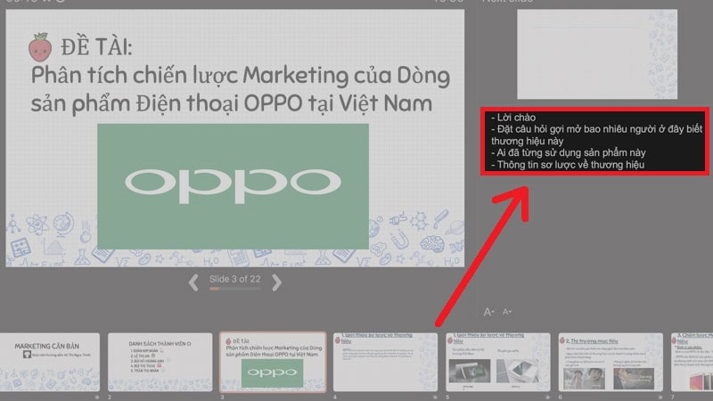This screenshot has height=401, width=713.
Task: Increase the notes font size
Action: (x=488, y=312)
